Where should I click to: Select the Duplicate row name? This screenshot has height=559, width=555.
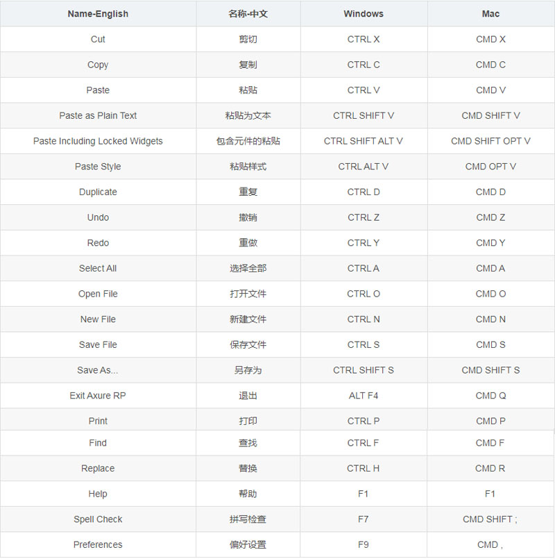(98, 192)
